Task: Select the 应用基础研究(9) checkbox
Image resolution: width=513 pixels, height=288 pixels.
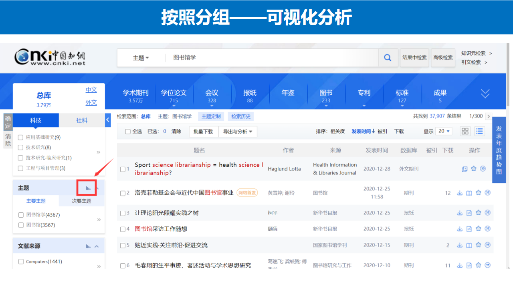Action: coord(20,138)
